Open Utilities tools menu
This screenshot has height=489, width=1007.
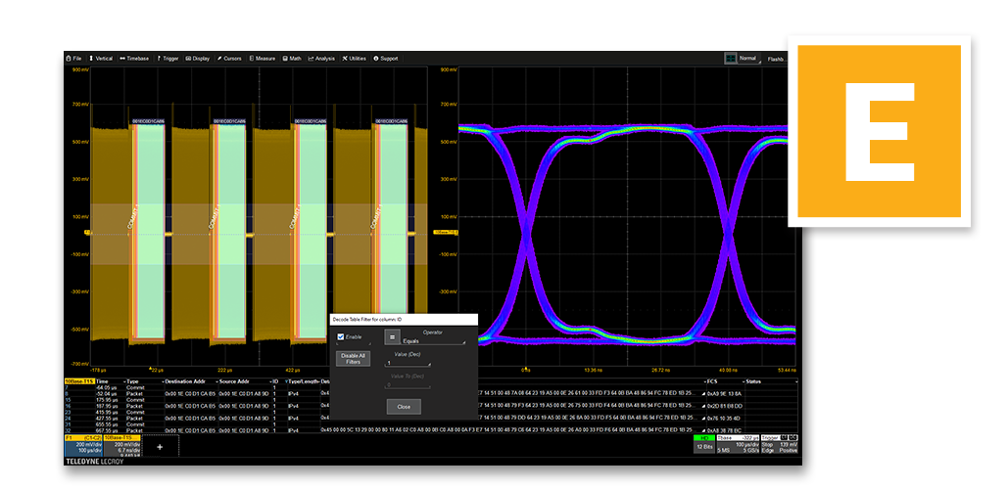[354, 59]
